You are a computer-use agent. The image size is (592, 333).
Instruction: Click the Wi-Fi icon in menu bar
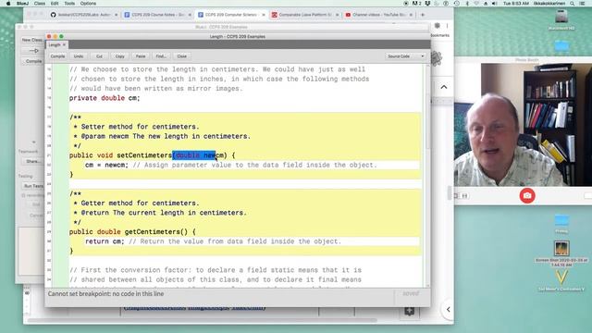(476, 4)
